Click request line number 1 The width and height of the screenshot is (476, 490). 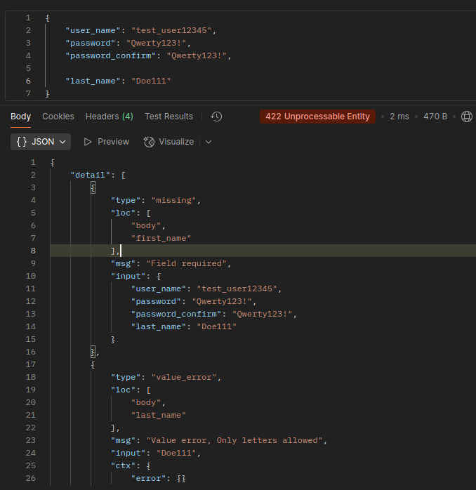(28, 18)
